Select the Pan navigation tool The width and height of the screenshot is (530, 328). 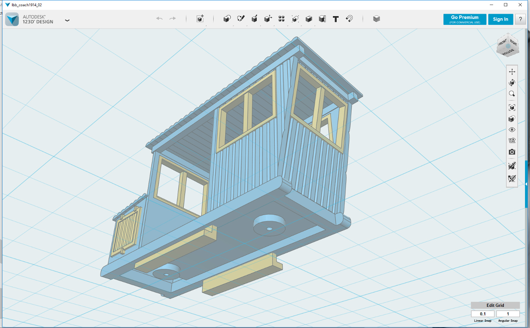tap(512, 72)
